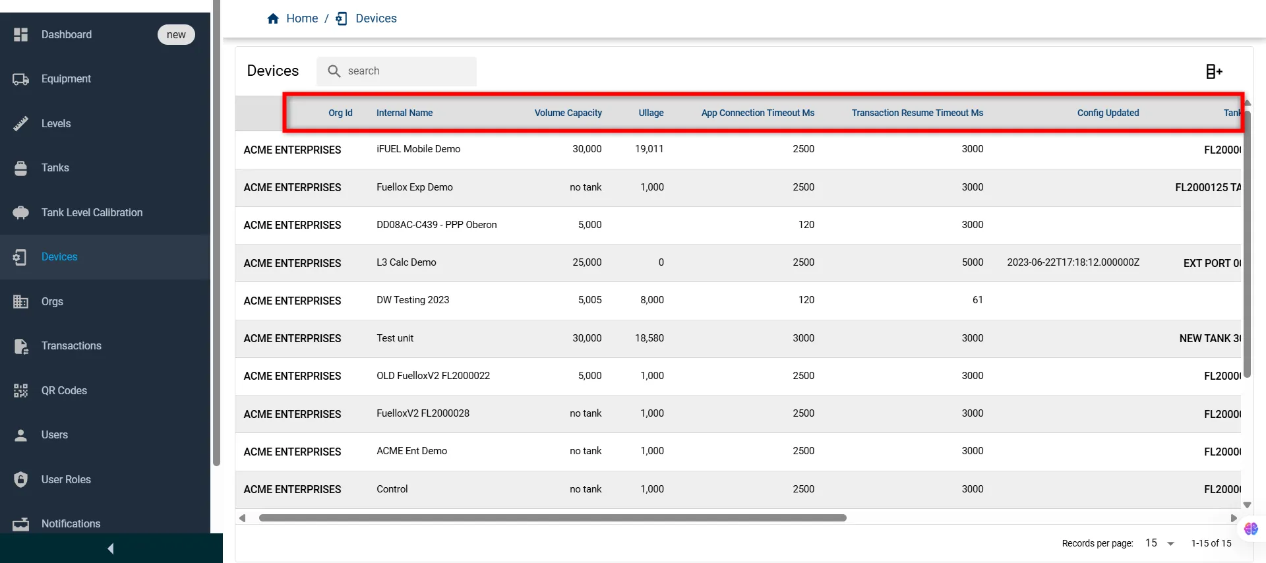1266x563 pixels.
Task: Click the add device icon
Action: coord(1214,71)
